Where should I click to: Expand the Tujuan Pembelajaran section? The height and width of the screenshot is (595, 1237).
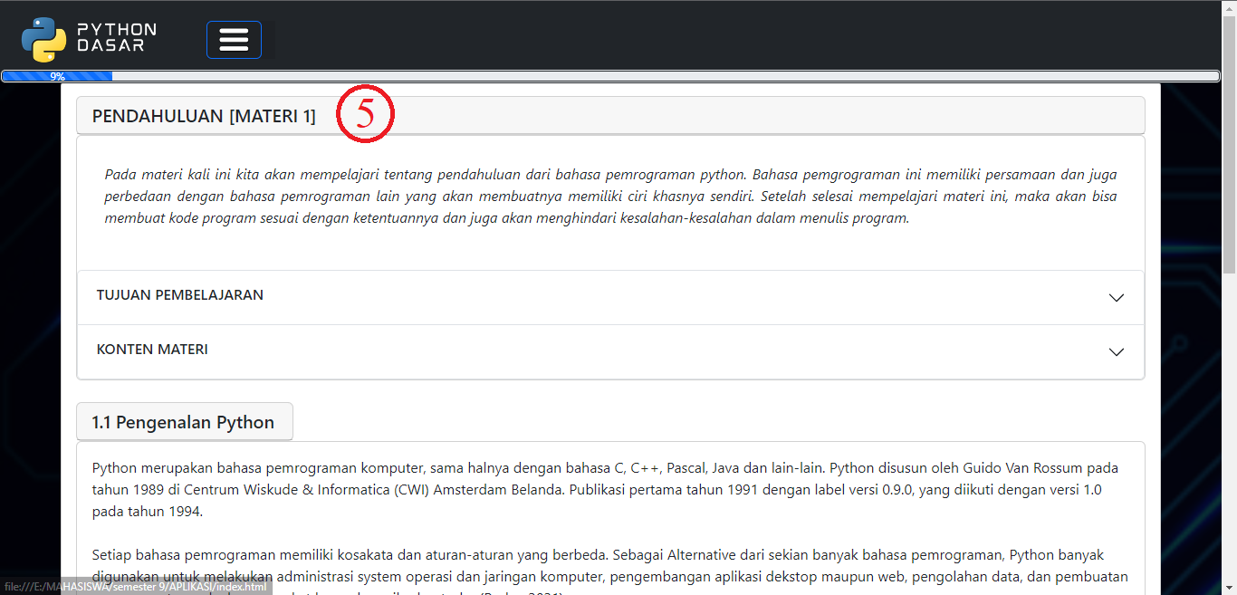pyautogui.click(x=610, y=297)
